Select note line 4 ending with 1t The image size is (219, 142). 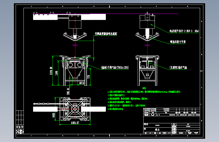(x=119, y=102)
